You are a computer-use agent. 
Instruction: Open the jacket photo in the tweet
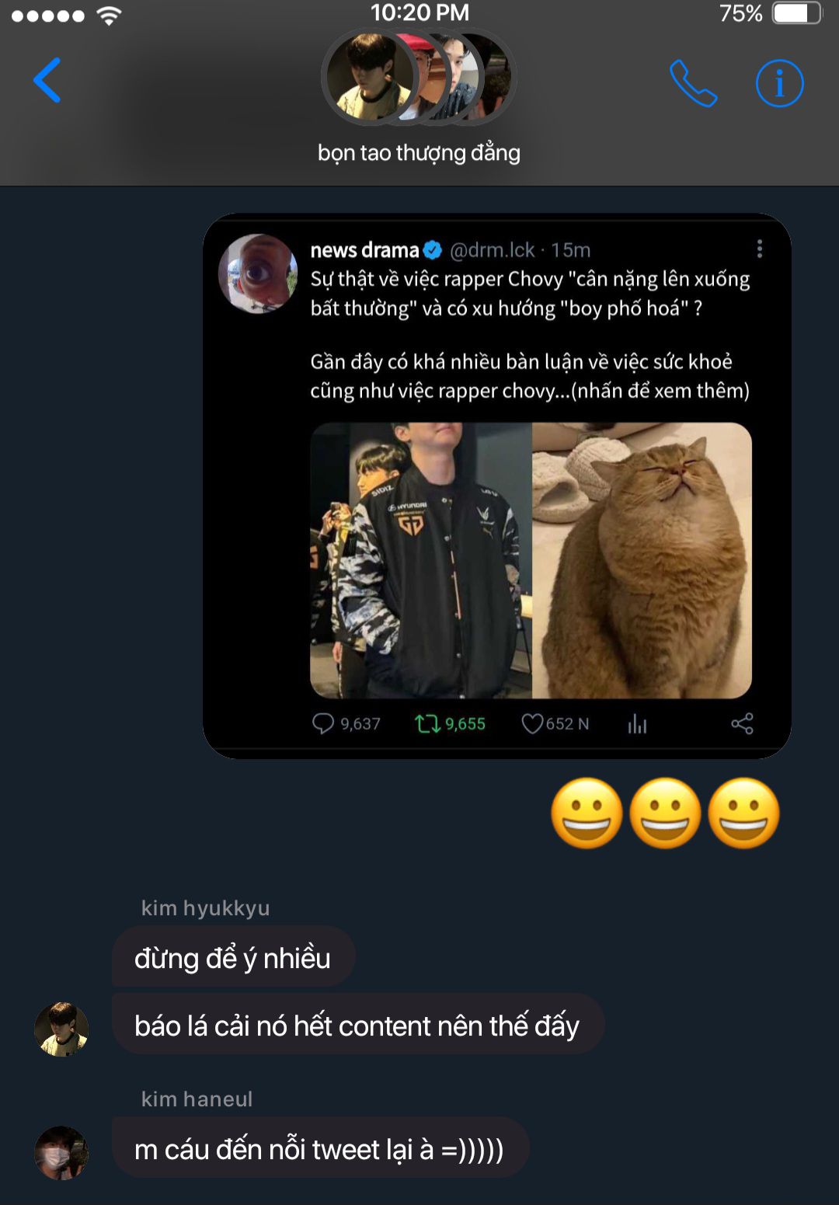pyautogui.click(x=421, y=560)
